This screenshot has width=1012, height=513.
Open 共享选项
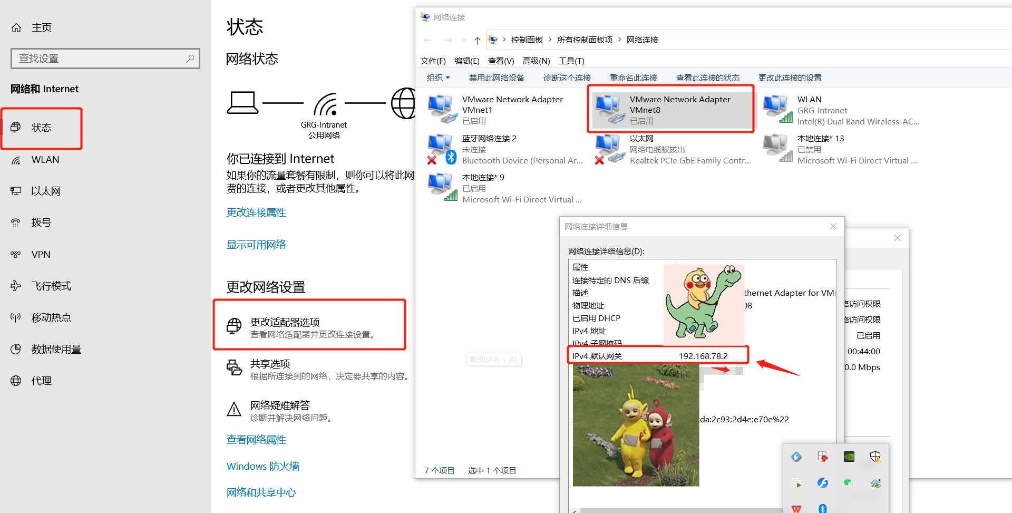pyautogui.click(x=318, y=369)
